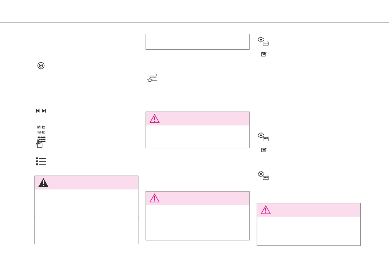Choose the MHz KHz frequency icon
Screen dimensions: 389x262
point(41,129)
